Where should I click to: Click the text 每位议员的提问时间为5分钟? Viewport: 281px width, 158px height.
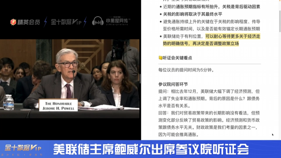(186, 70)
